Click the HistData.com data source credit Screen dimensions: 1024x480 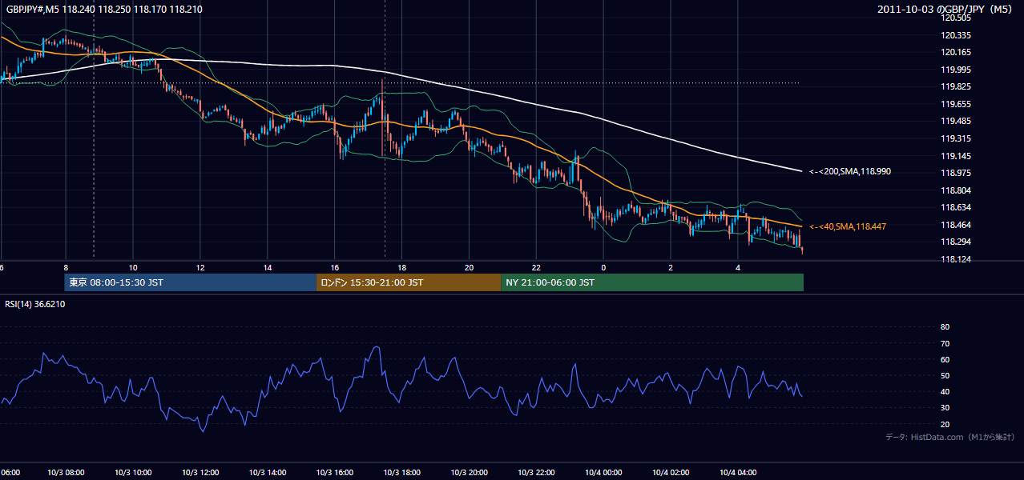tap(950, 437)
